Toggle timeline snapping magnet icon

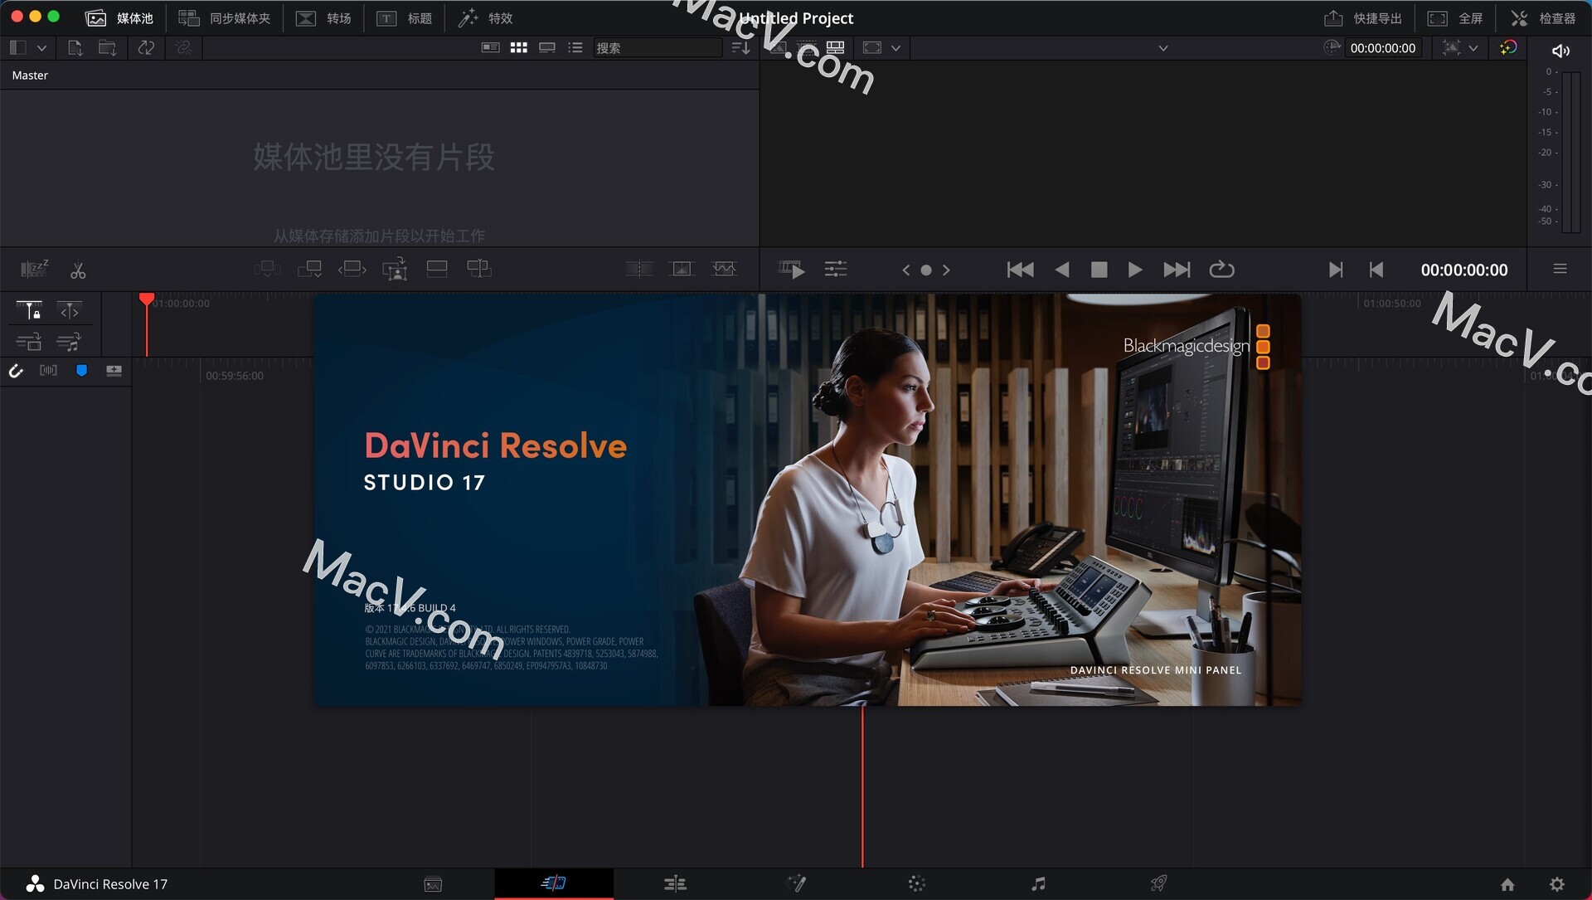click(x=16, y=371)
